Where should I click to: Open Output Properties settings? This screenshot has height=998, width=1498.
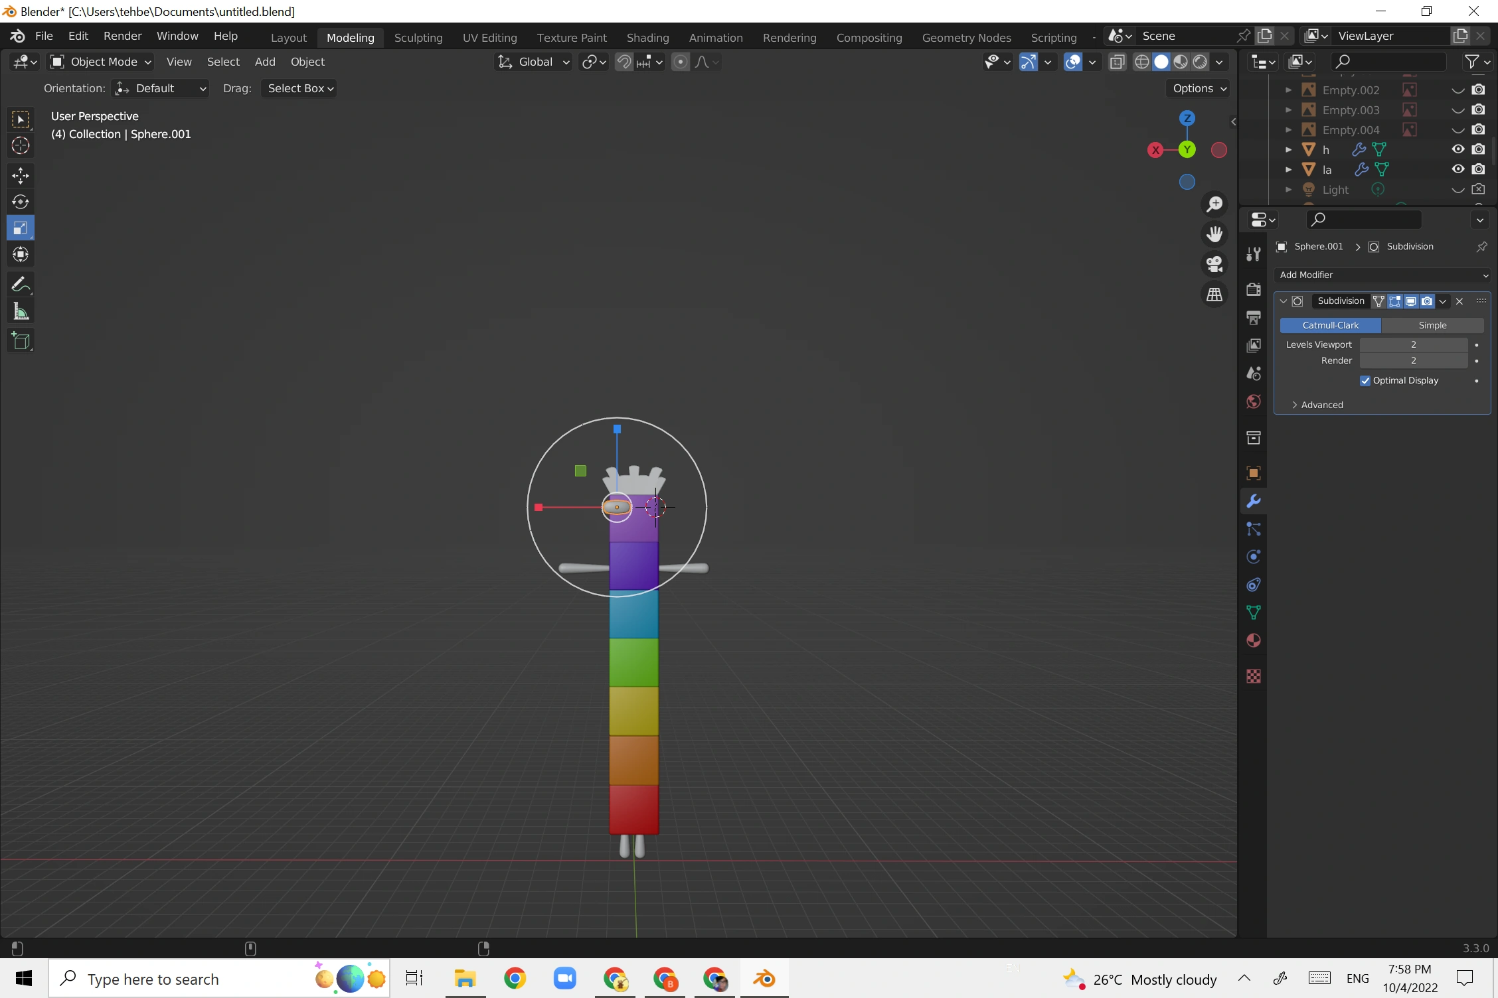click(x=1253, y=318)
